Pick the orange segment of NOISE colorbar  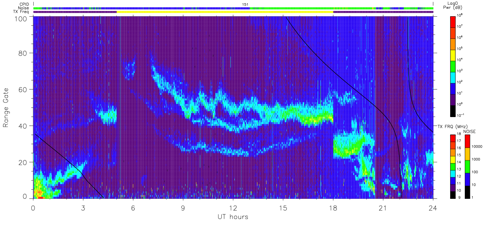(x=467, y=154)
